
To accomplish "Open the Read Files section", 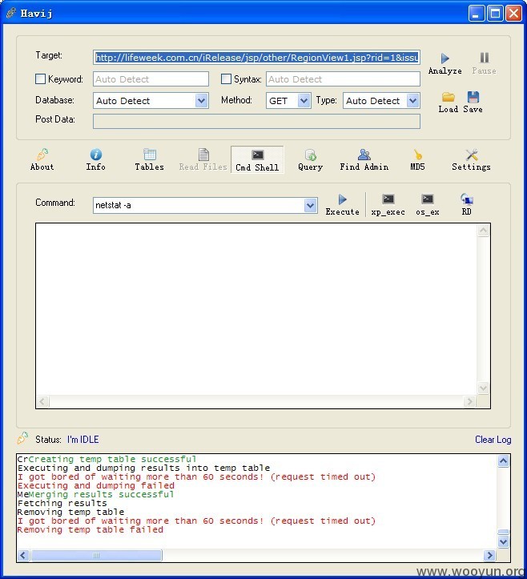I will pyautogui.click(x=203, y=159).
